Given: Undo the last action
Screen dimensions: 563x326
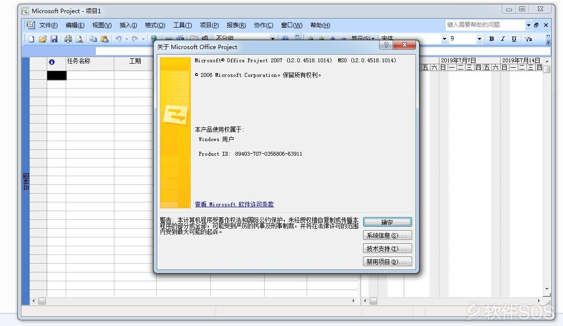Looking at the screenshot, I should coord(119,39).
